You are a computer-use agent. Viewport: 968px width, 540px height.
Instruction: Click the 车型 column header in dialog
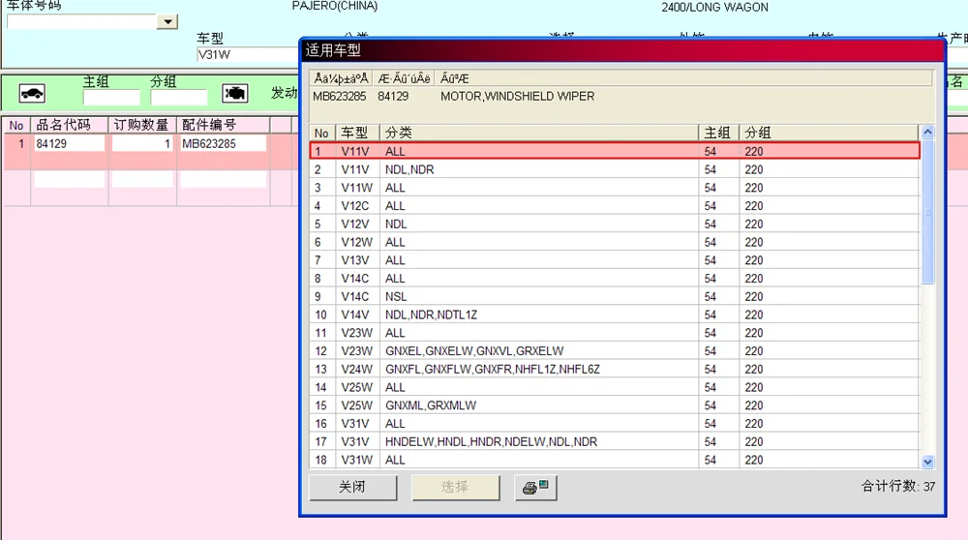click(x=358, y=133)
